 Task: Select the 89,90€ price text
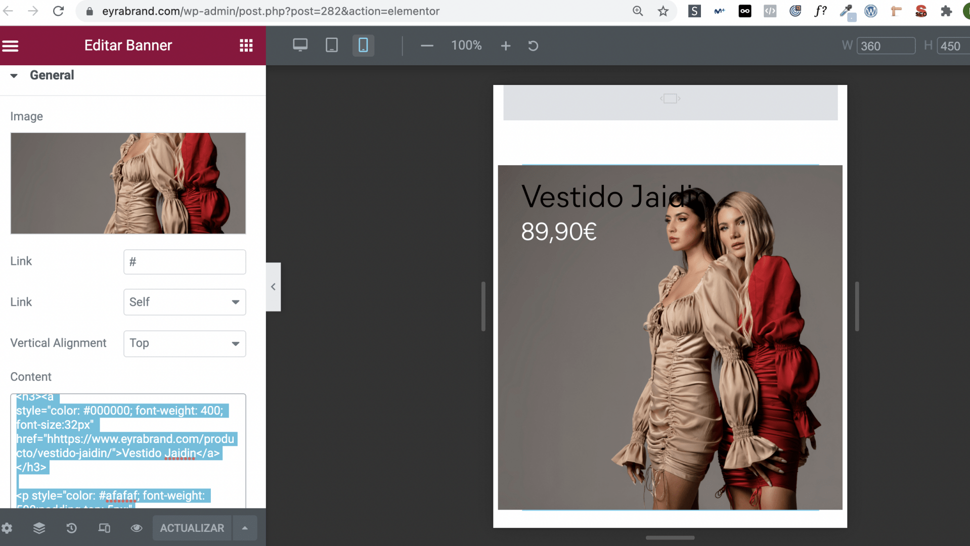(x=559, y=232)
